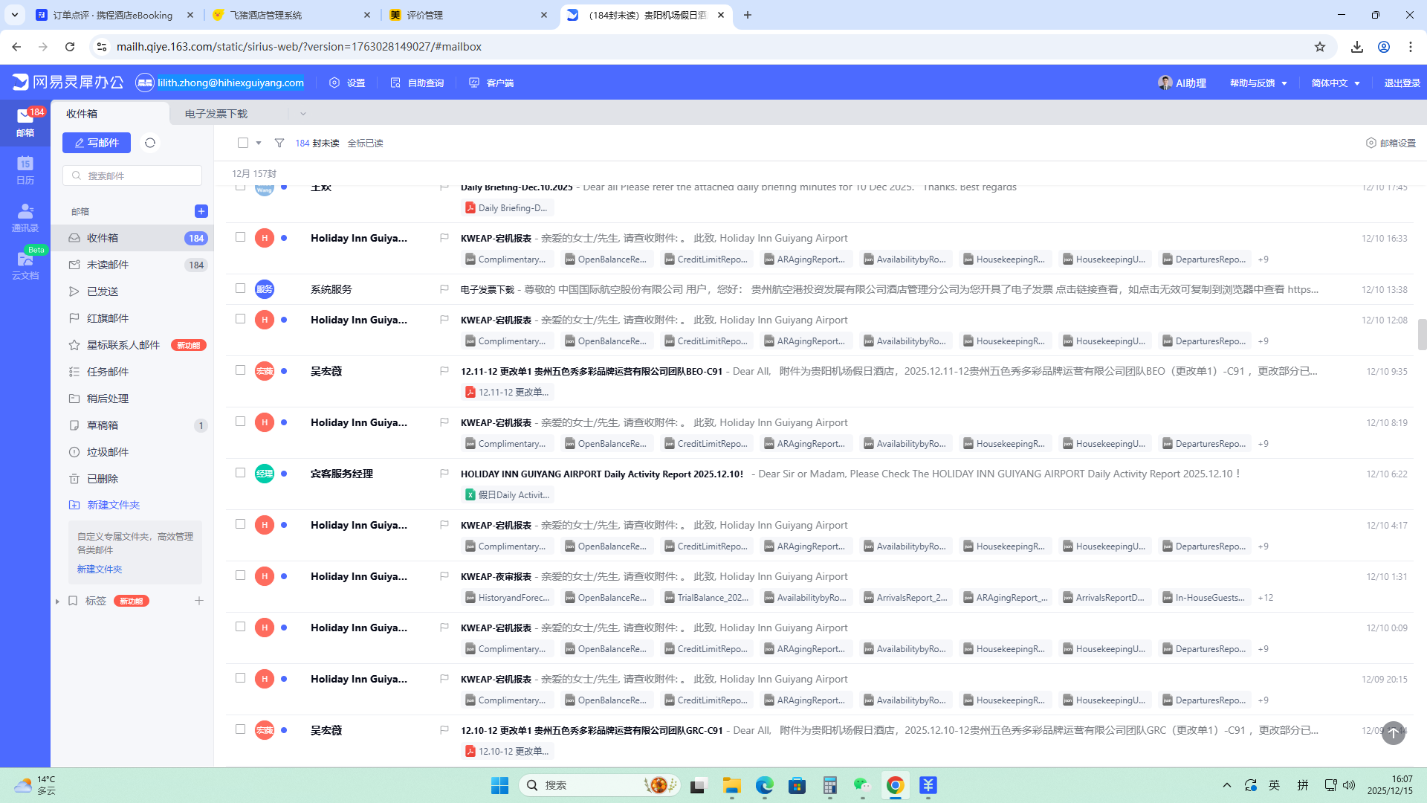Image resolution: width=1427 pixels, height=803 pixels.
Task: Click the 搜索邮件 search field
Action: (x=134, y=175)
